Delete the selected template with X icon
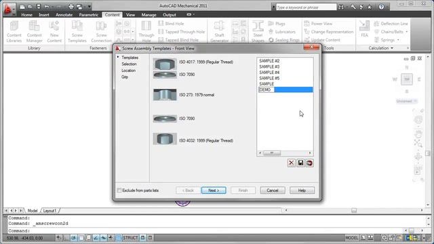The width and height of the screenshot is (434, 244). point(291,163)
